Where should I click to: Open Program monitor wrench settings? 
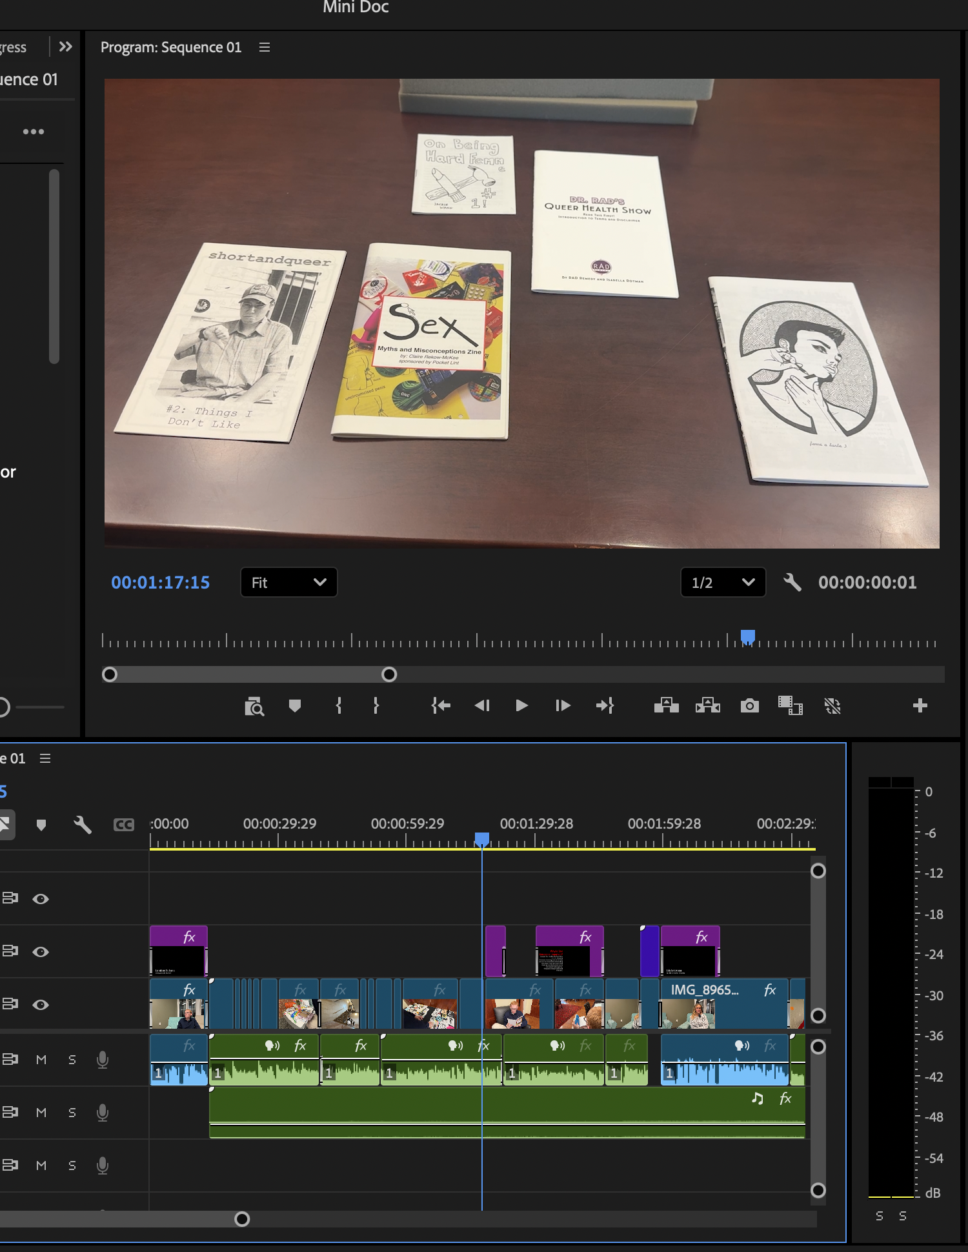click(x=792, y=583)
